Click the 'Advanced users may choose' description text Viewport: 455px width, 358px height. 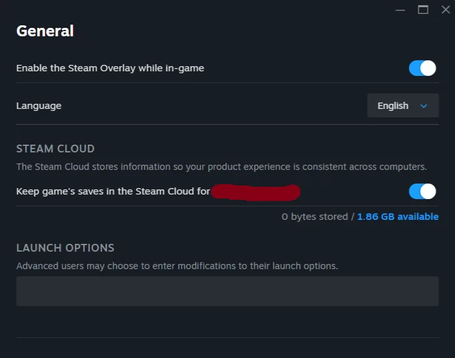pos(177,266)
